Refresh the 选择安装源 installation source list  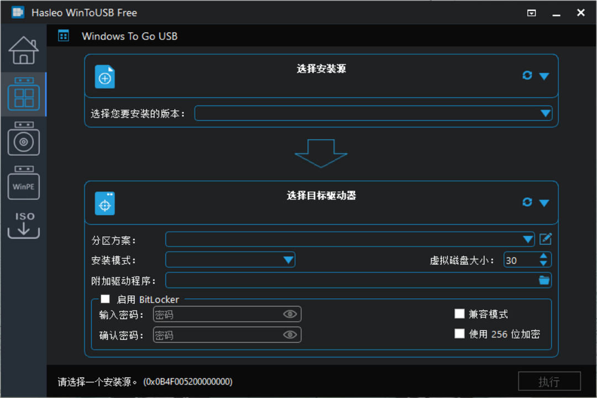pos(527,76)
